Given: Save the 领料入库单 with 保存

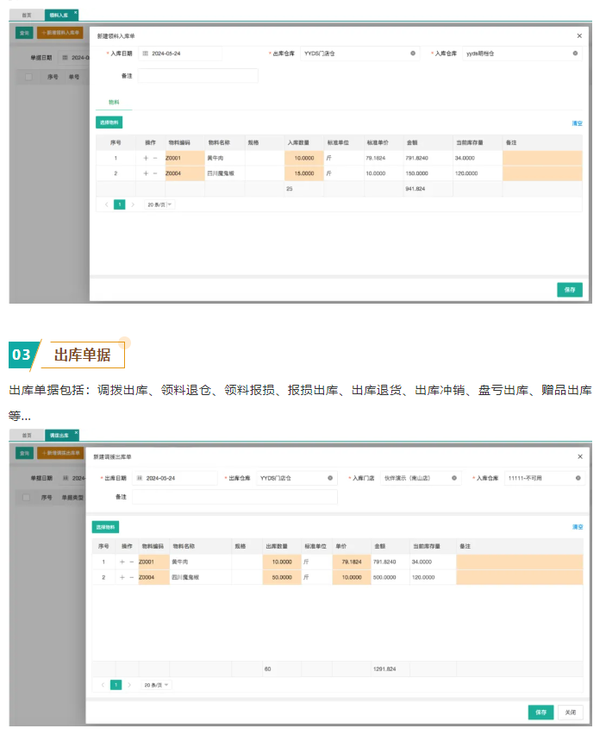Looking at the screenshot, I should coord(570,290).
